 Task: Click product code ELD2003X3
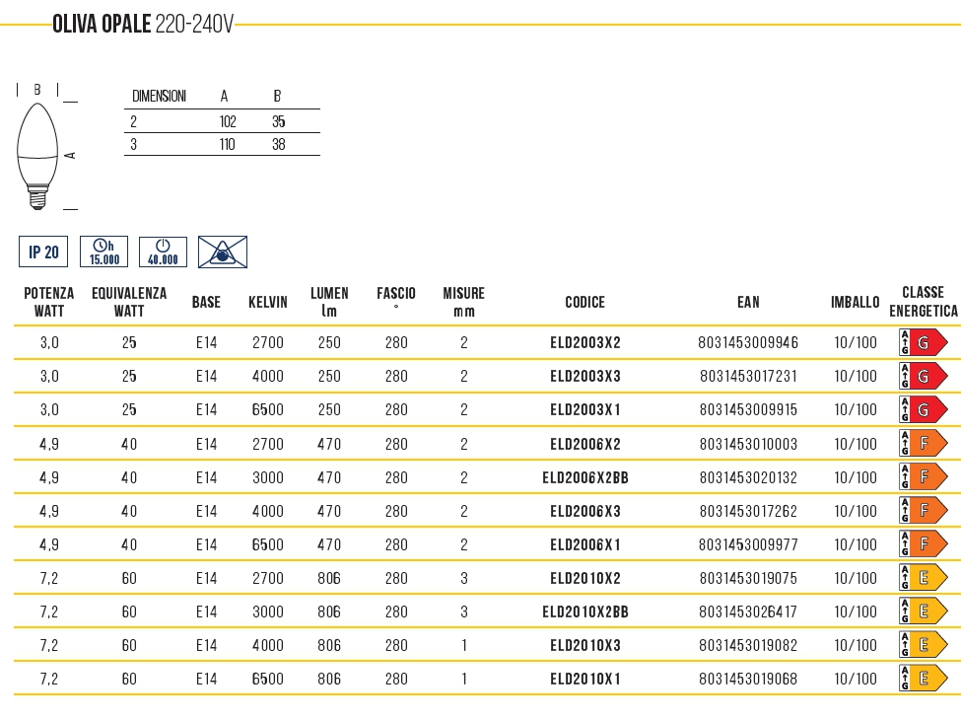pos(584,377)
